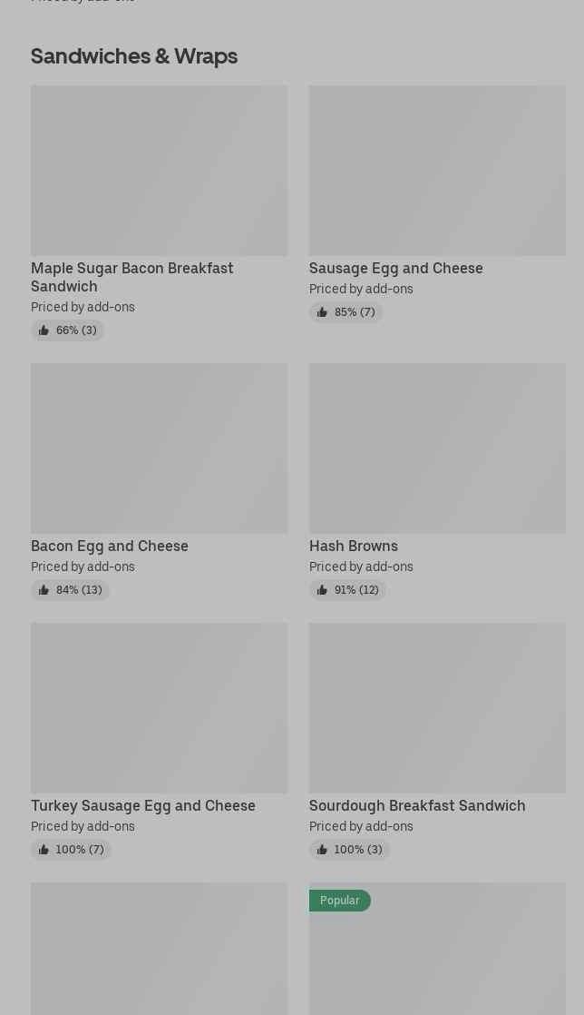Open Sausage Egg and Cheese title link
Screen dimensions: 584x1015
[395, 268]
